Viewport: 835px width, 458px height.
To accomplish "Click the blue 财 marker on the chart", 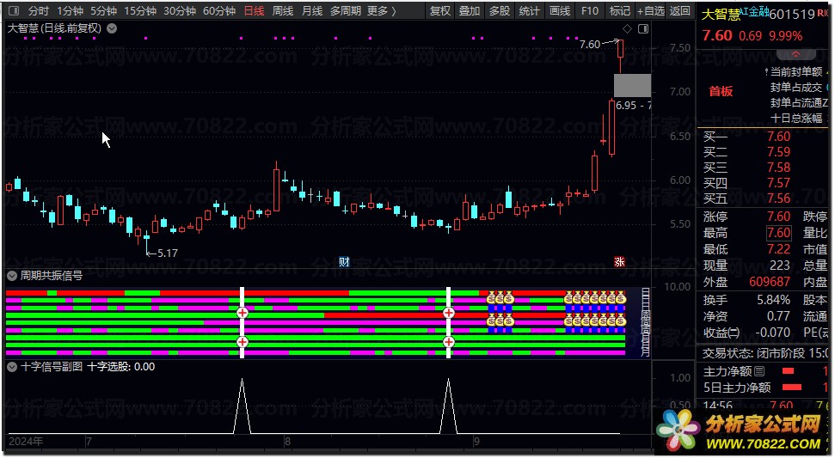I will [344, 262].
